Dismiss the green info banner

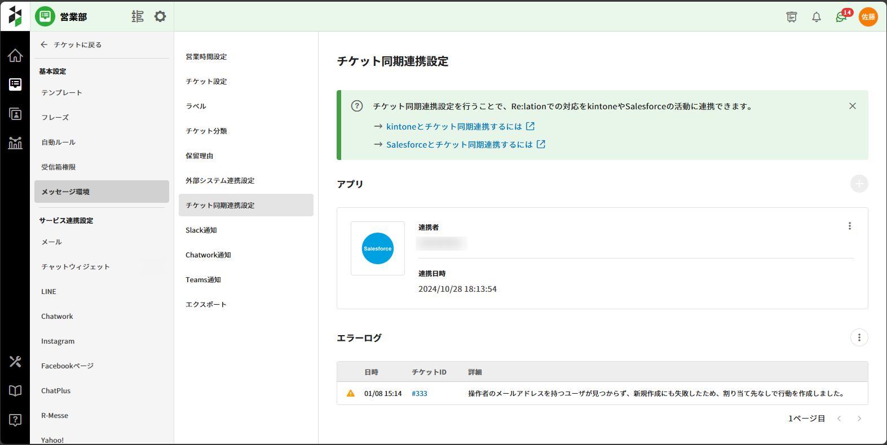(x=852, y=106)
